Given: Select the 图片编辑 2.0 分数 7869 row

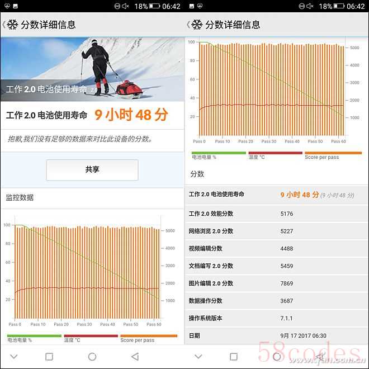Looking at the screenshot, I should 277,283.
